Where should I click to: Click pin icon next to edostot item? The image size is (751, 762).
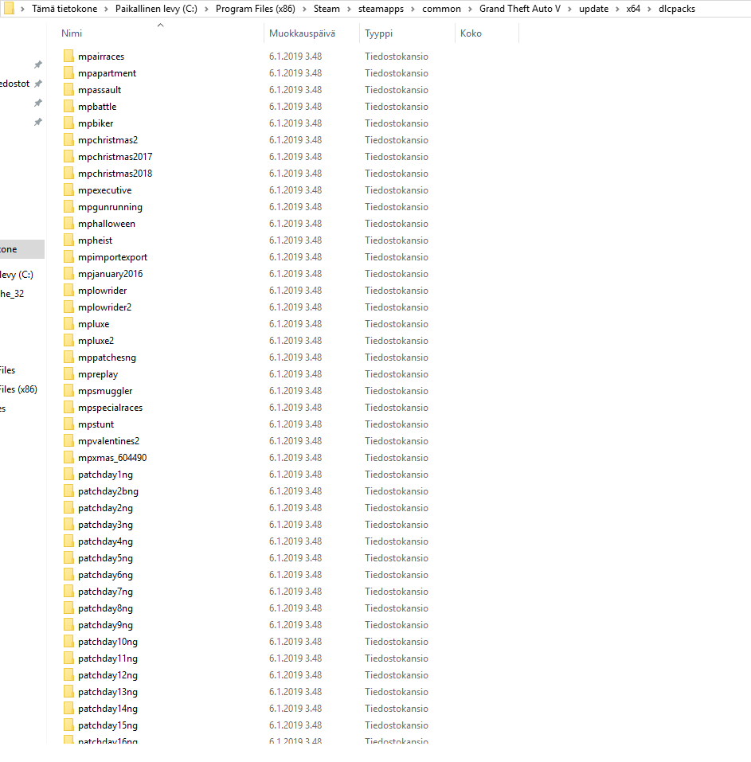coord(38,84)
